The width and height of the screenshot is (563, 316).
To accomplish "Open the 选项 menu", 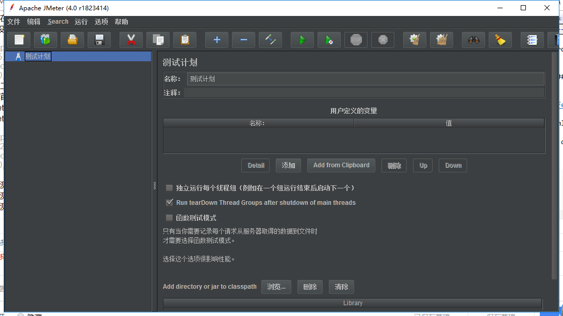I will coord(101,22).
